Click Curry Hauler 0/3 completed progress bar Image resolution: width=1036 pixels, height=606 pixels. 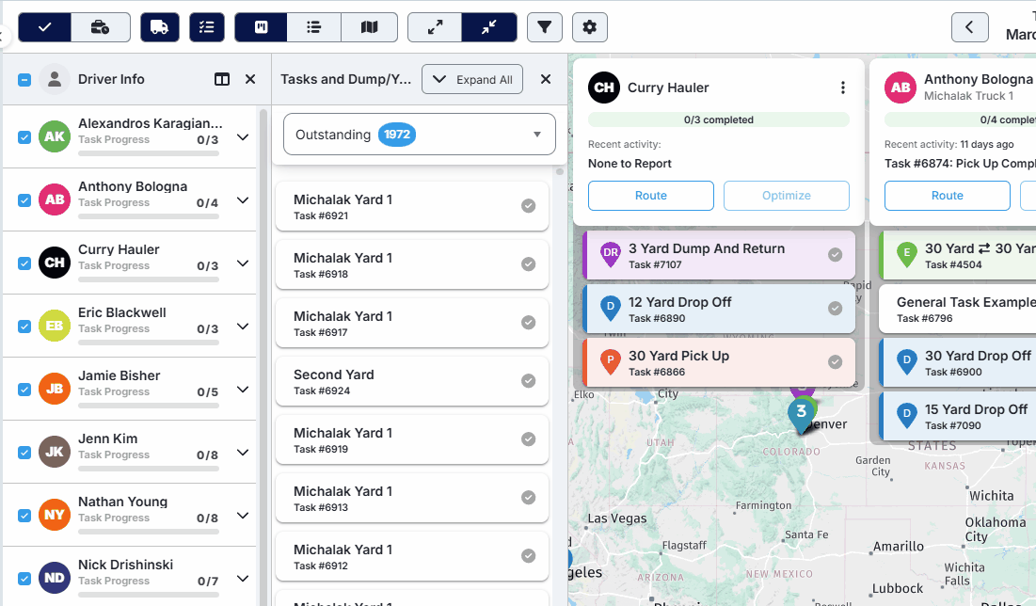718,120
